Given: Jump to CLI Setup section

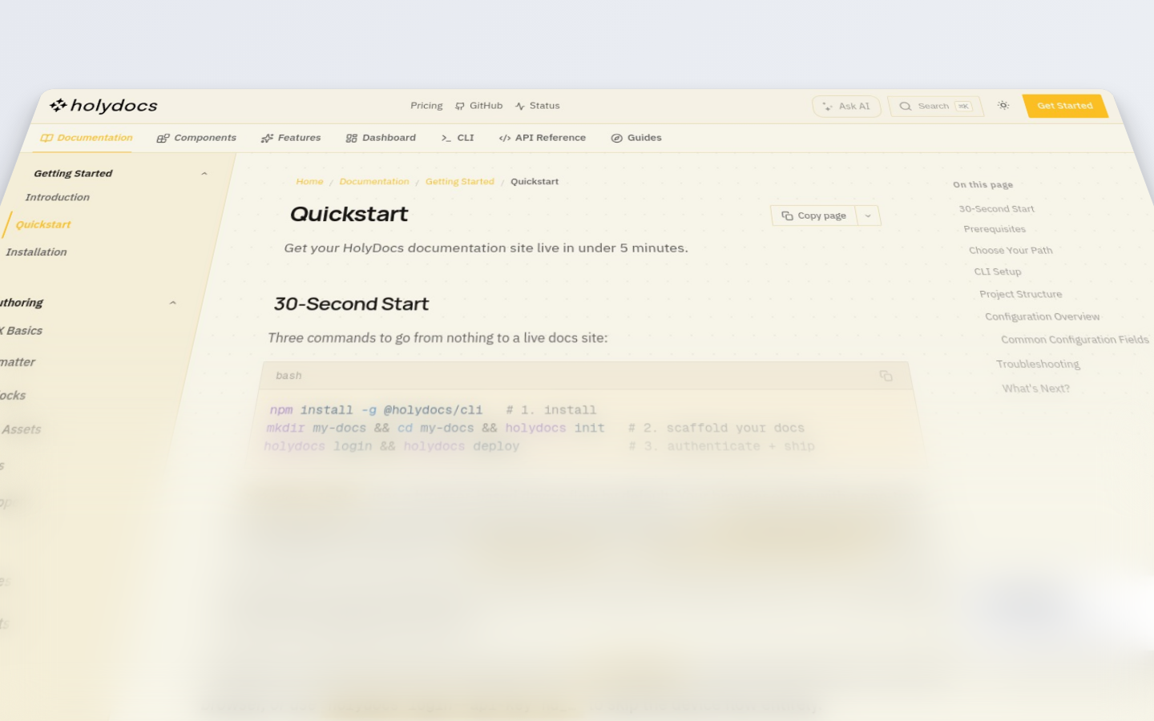Looking at the screenshot, I should pyautogui.click(x=998, y=272).
